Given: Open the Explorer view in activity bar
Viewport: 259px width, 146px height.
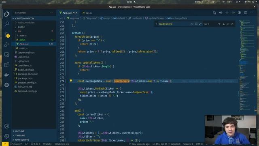Looking at the screenshot, I should (6, 14).
